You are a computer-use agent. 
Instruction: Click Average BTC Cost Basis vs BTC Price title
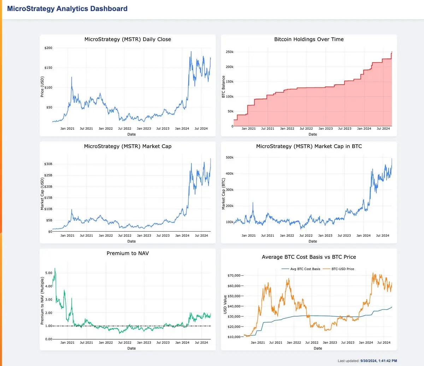click(309, 257)
